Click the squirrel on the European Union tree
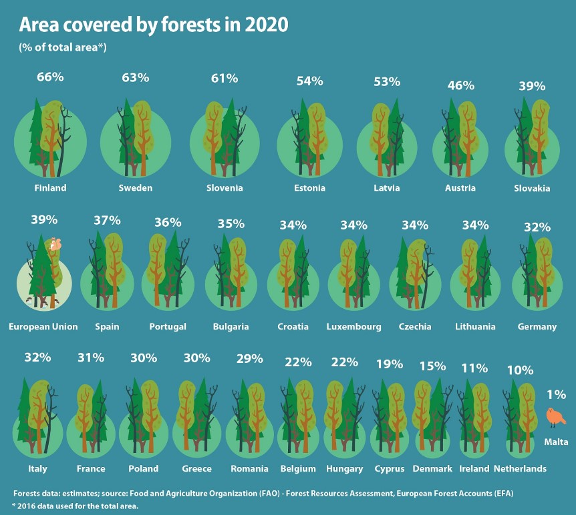This screenshot has width=576, height=515. pos(55,244)
